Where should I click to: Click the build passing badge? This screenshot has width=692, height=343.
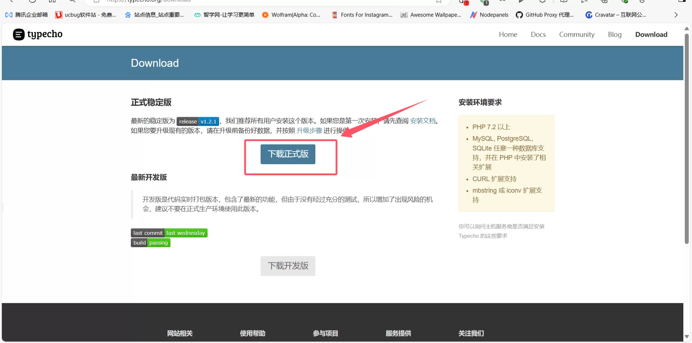pyautogui.click(x=150, y=243)
